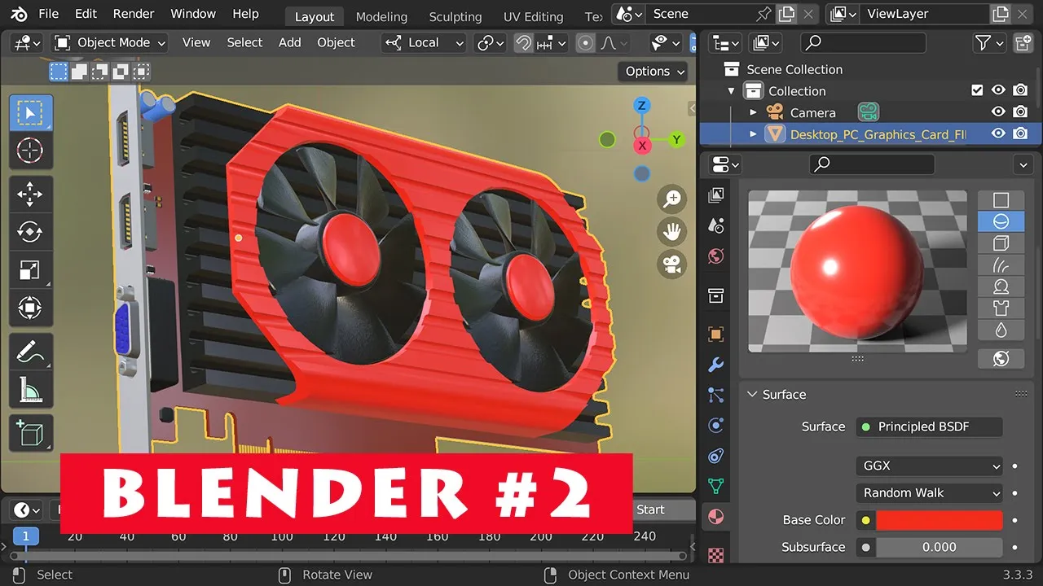
Task: Select cube preview shape icon
Action: click(1001, 243)
